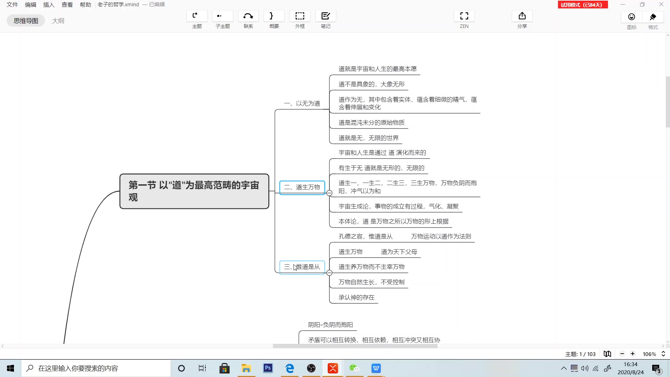
Task: Select topic 宇宙生成论，事物的成立有过程
Action: 399,206
